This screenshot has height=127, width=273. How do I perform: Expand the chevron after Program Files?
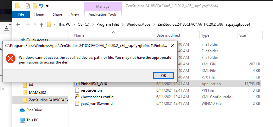[123, 24]
